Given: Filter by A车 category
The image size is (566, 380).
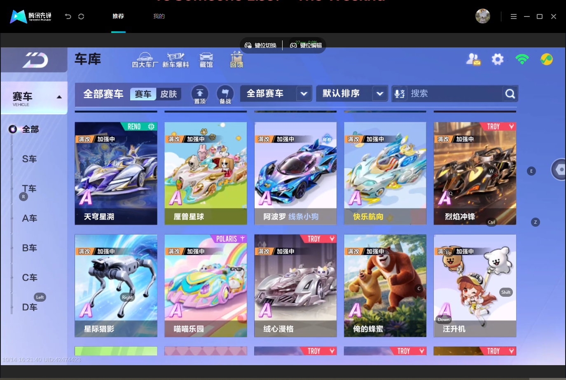Looking at the screenshot, I should pos(29,218).
